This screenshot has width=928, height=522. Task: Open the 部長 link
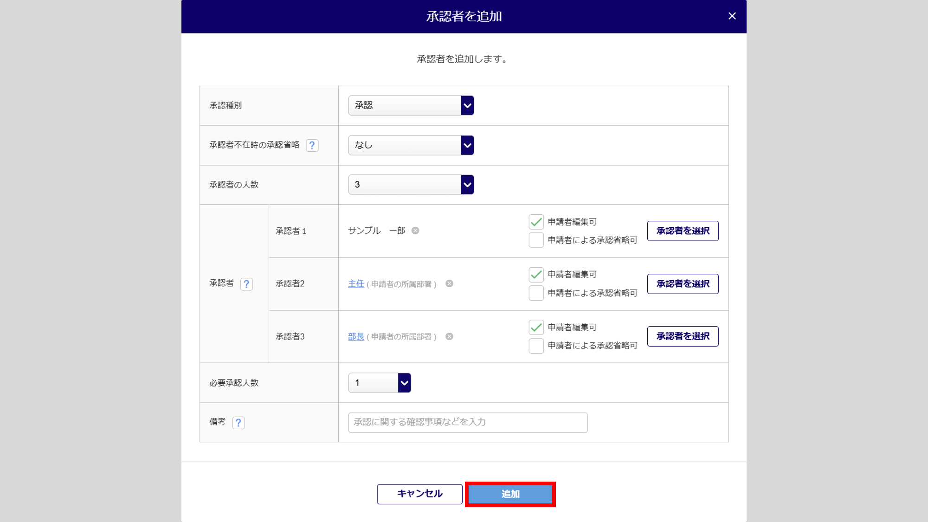(356, 336)
